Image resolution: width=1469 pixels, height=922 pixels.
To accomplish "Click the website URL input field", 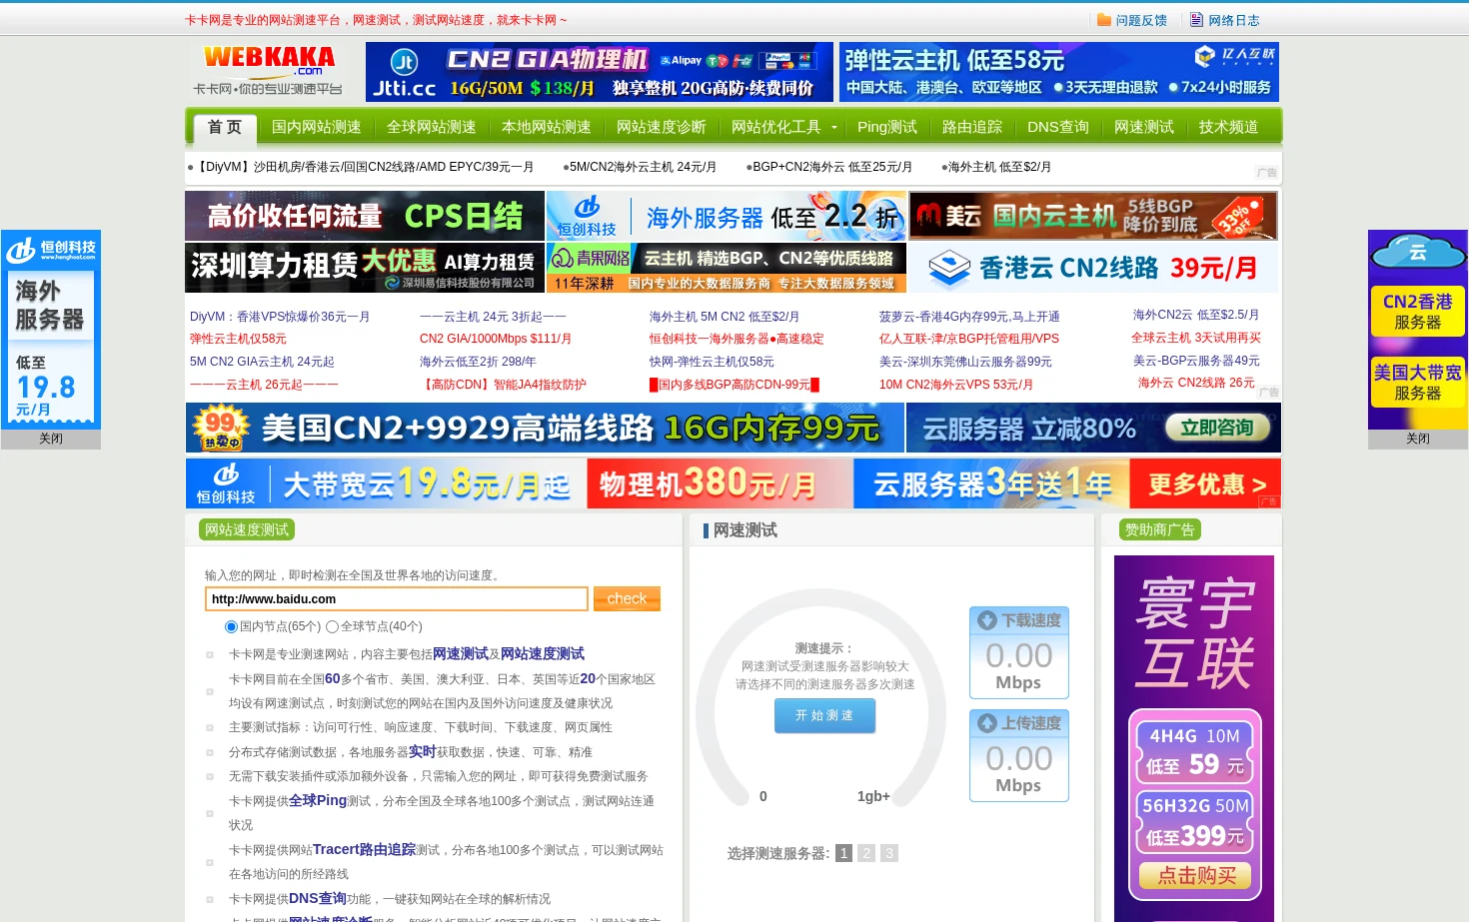I will tap(397, 598).
